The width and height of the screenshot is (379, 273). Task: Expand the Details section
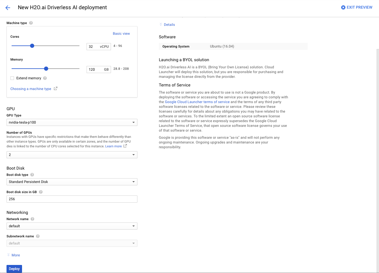tap(167, 24)
